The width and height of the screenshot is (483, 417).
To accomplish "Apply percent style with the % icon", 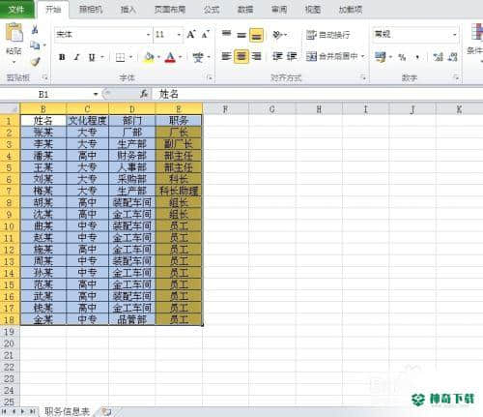I will [402, 57].
